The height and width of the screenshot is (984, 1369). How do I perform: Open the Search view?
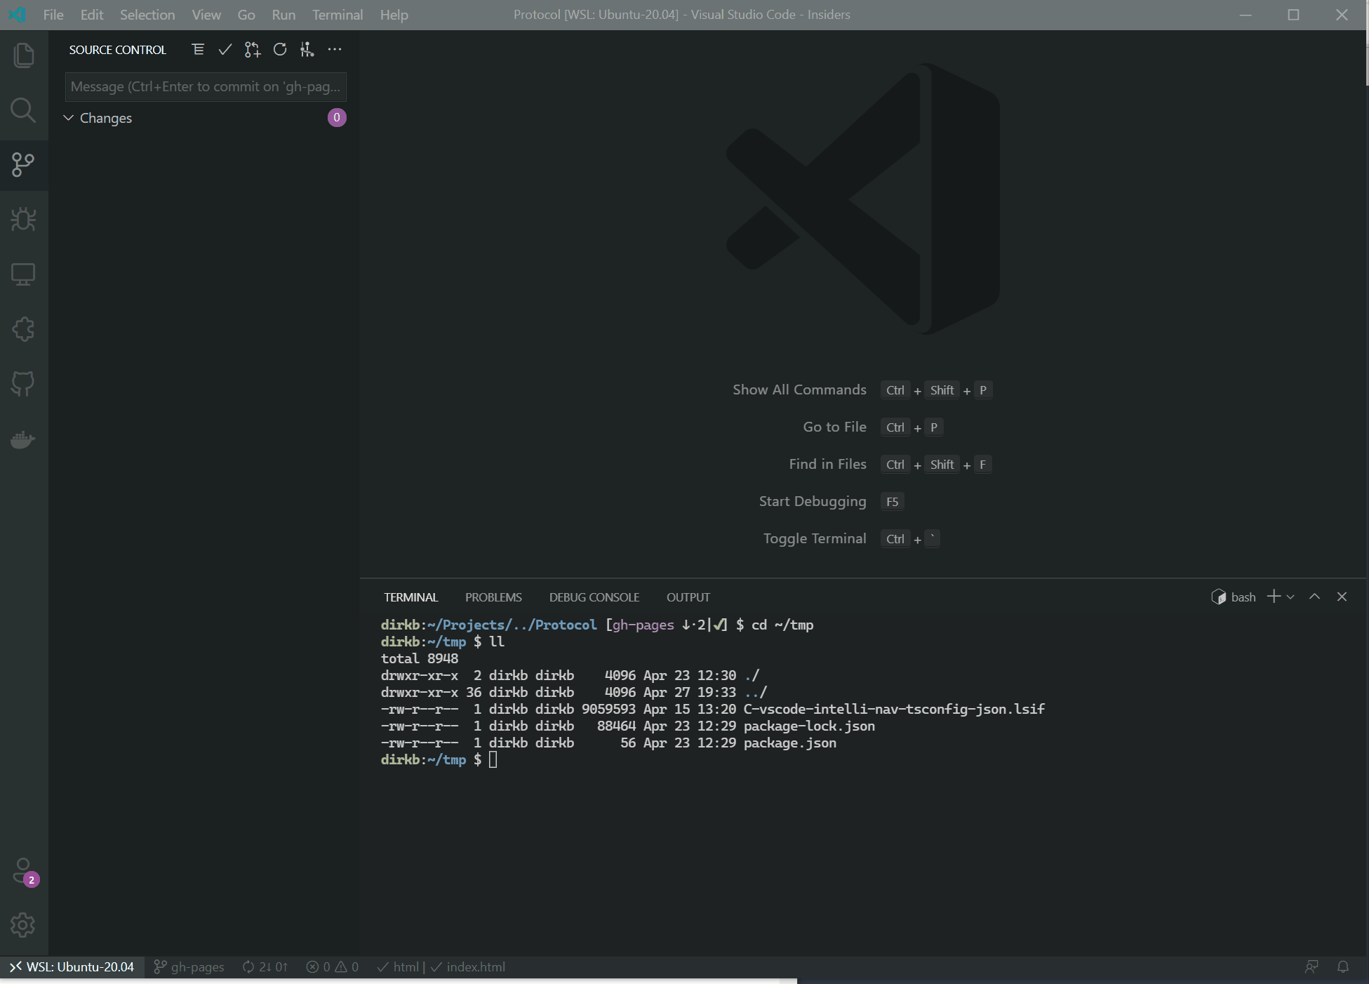[24, 110]
